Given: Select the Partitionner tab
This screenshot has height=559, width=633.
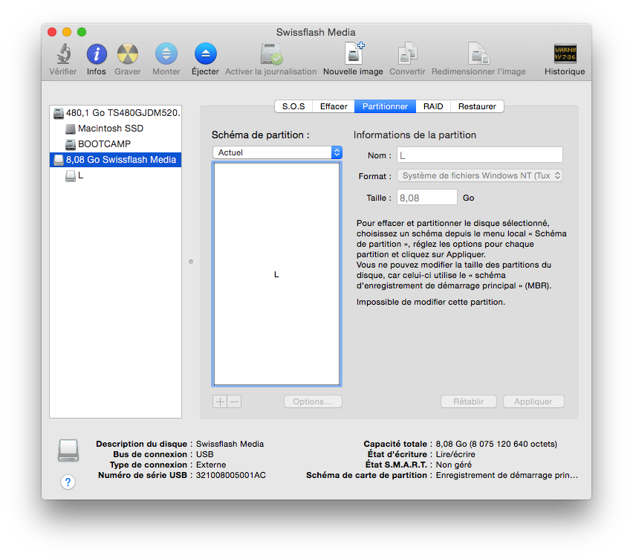Looking at the screenshot, I should pyautogui.click(x=385, y=106).
